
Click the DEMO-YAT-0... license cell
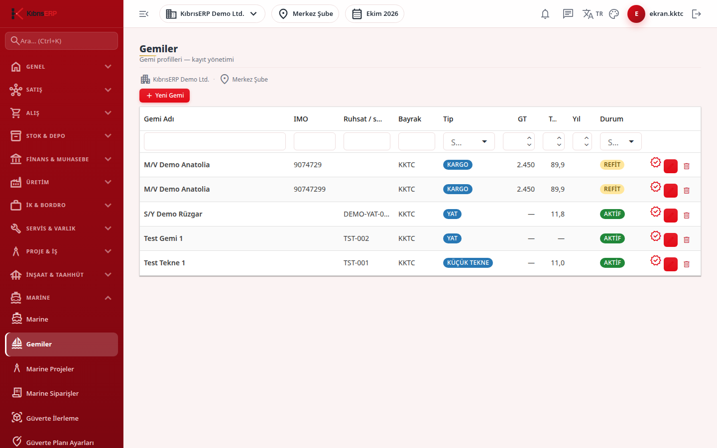pos(366,214)
